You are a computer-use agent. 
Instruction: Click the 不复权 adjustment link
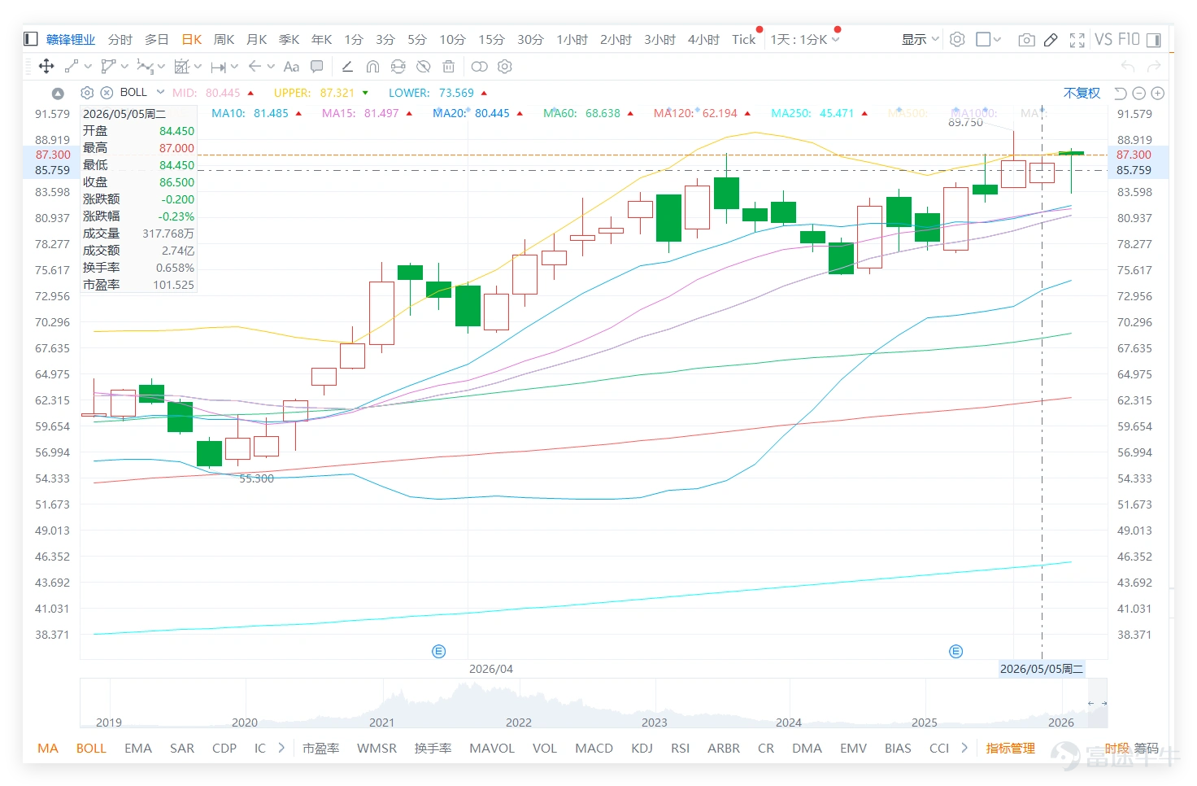pos(1082,93)
